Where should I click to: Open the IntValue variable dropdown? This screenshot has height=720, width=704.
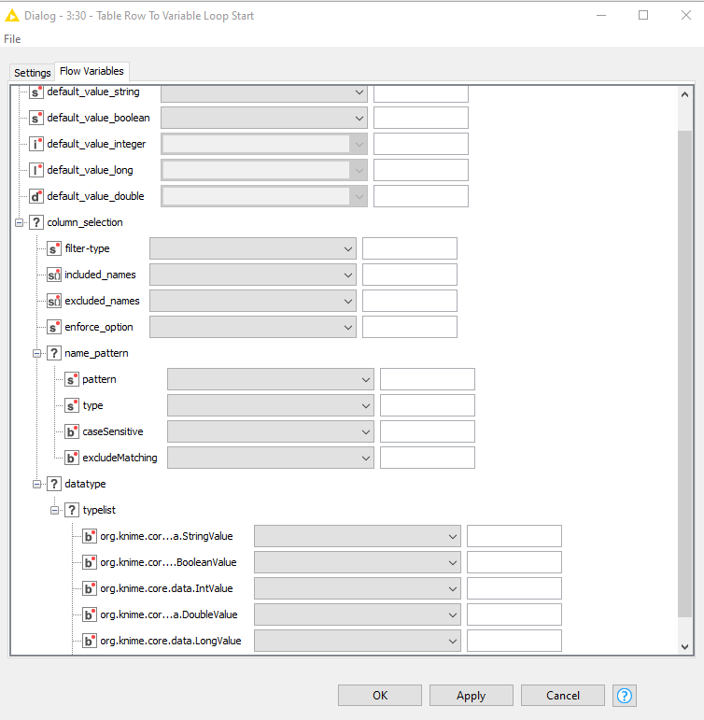tap(358, 588)
